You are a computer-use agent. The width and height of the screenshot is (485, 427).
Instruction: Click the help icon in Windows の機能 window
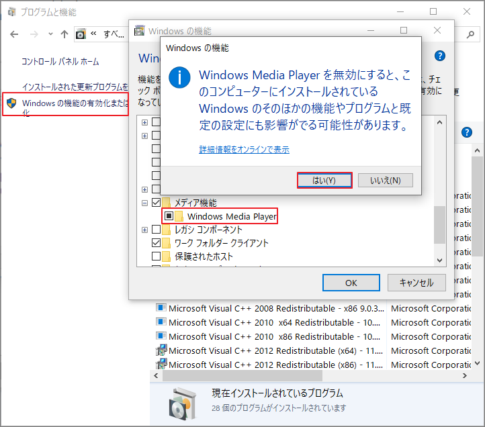(x=440, y=56)
